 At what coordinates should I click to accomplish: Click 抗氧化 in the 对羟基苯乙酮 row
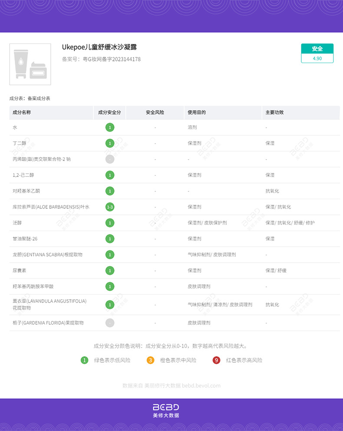point(272,191)
